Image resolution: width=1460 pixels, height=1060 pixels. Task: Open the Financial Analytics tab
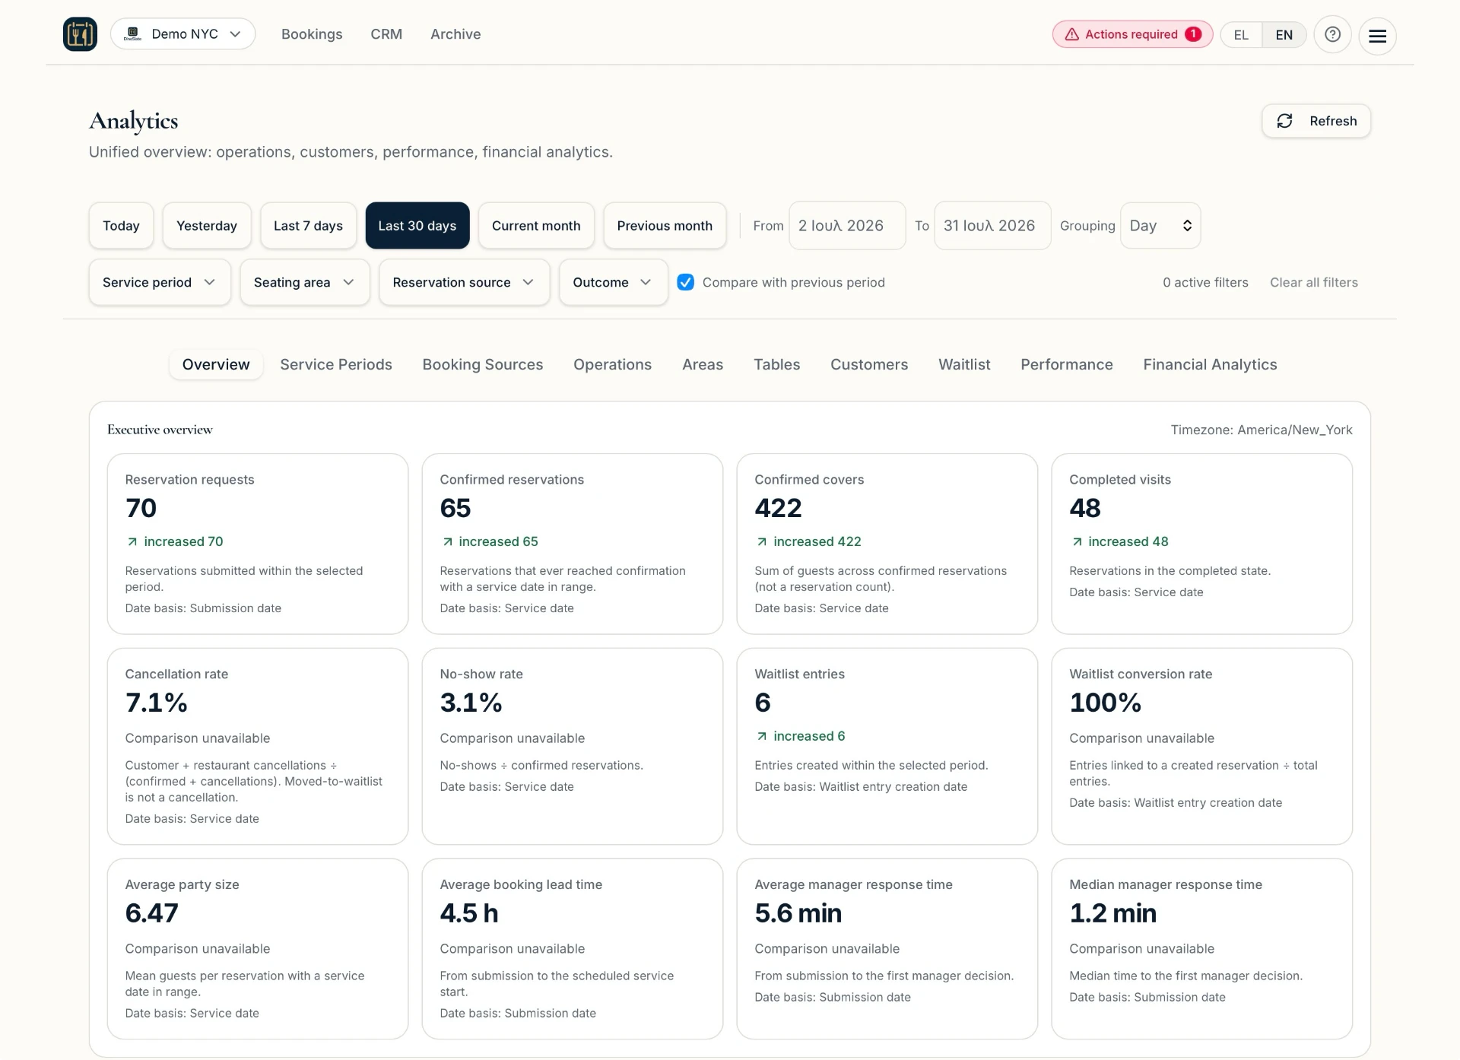(x=1210, y=364)
